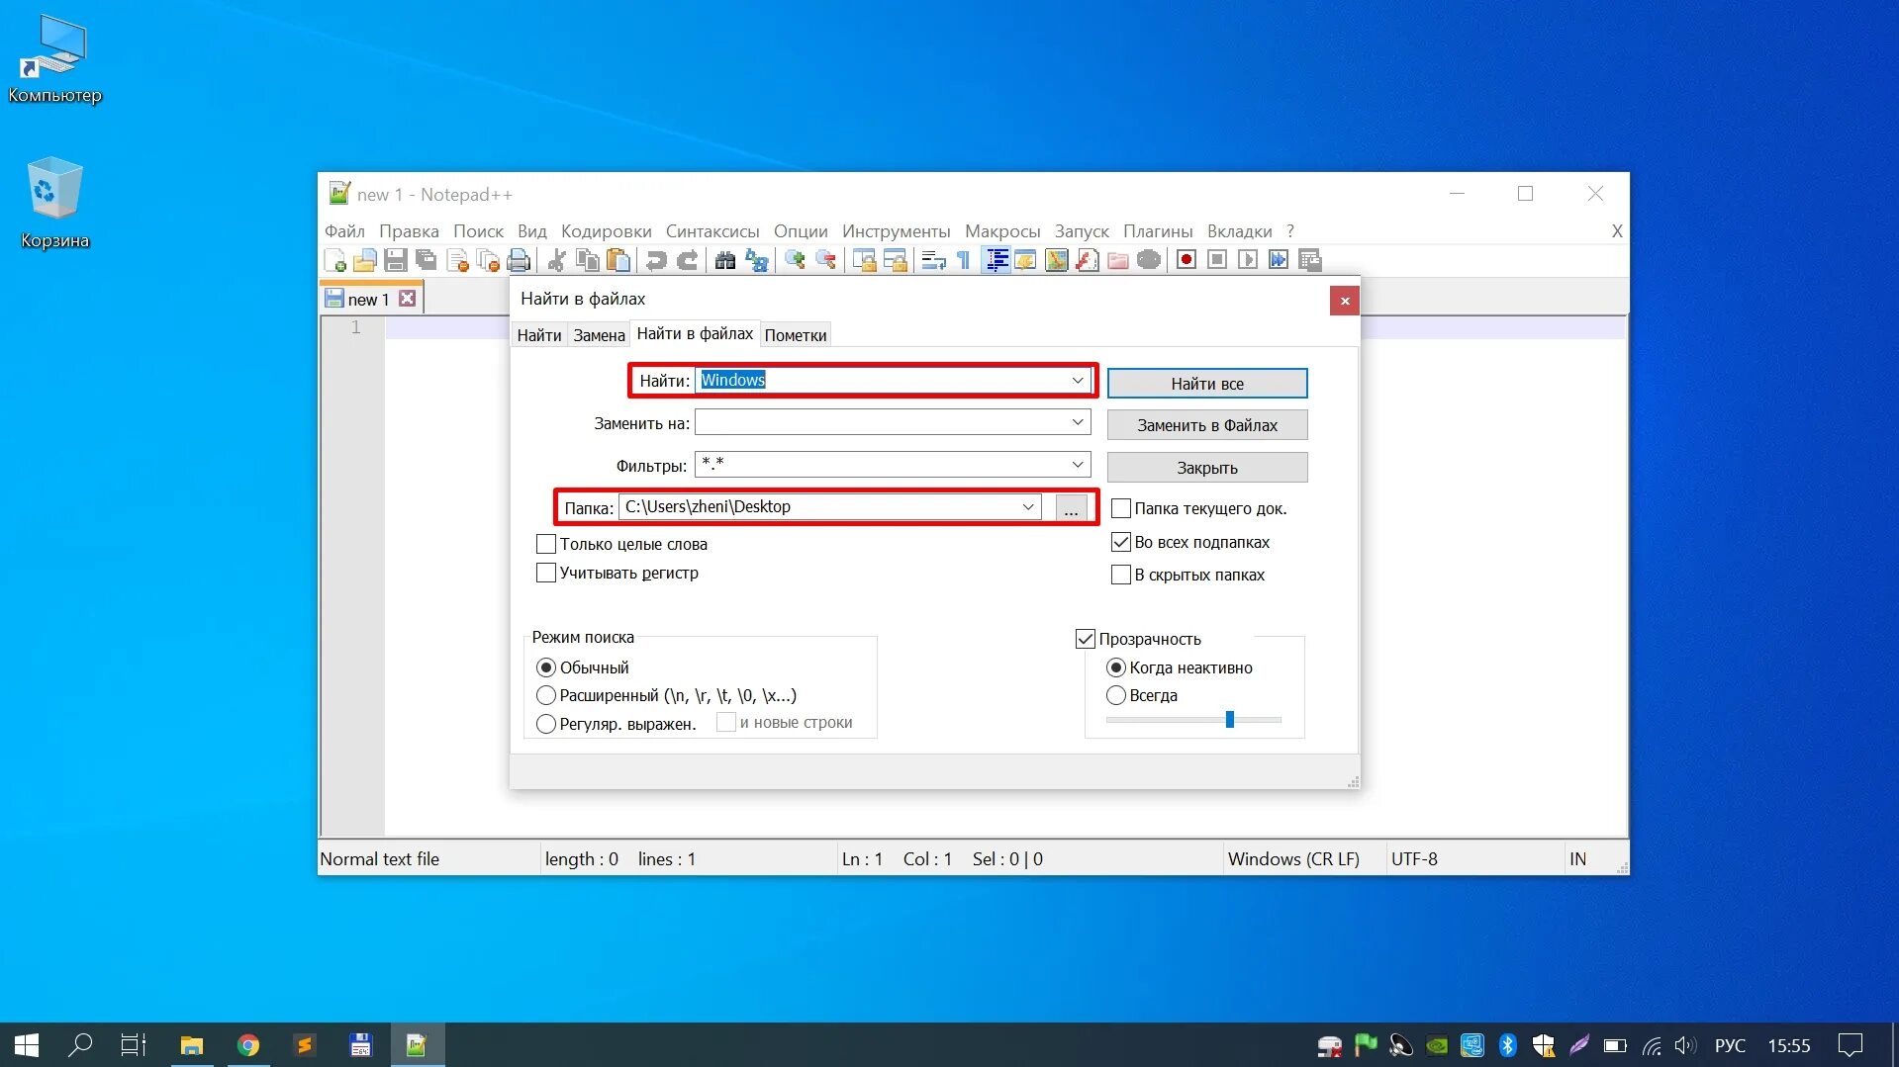The image size is (1899, 1067).
Task: Uncheck the 'Прозрачность' checkbox
Action: [x=1085, y=639]
